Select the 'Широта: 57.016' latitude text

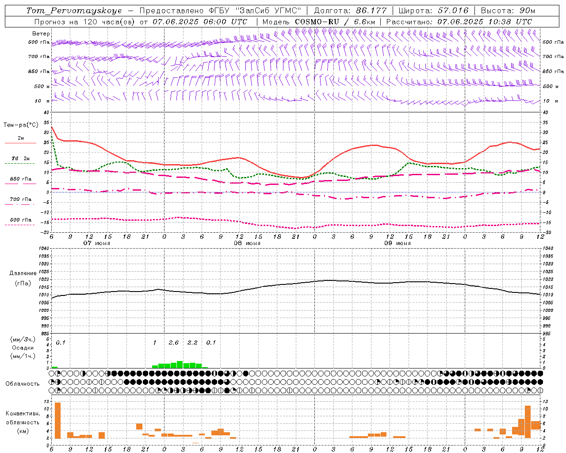tap(433, 11)
